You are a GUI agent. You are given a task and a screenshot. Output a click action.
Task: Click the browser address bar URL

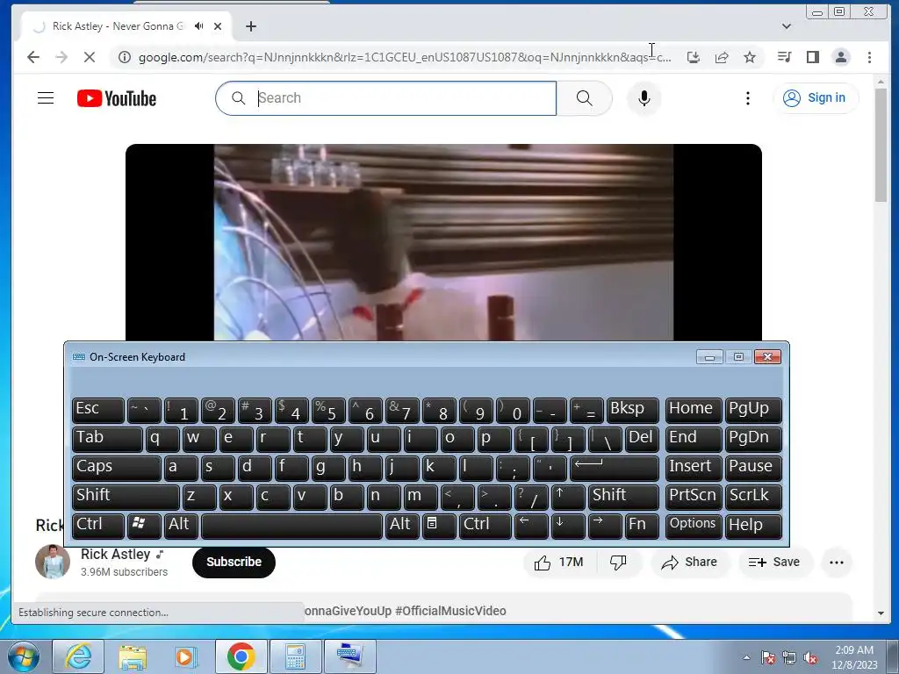(405, 57)
